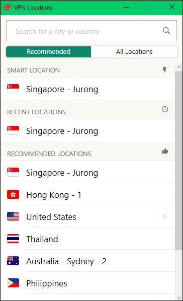Click the Smart Location lightning bolt icon
183x301 pixels.
click(x=165, y=70)
